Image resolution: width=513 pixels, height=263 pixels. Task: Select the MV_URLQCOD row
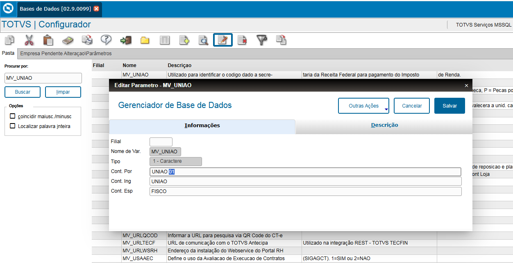[x=302, y=236]
